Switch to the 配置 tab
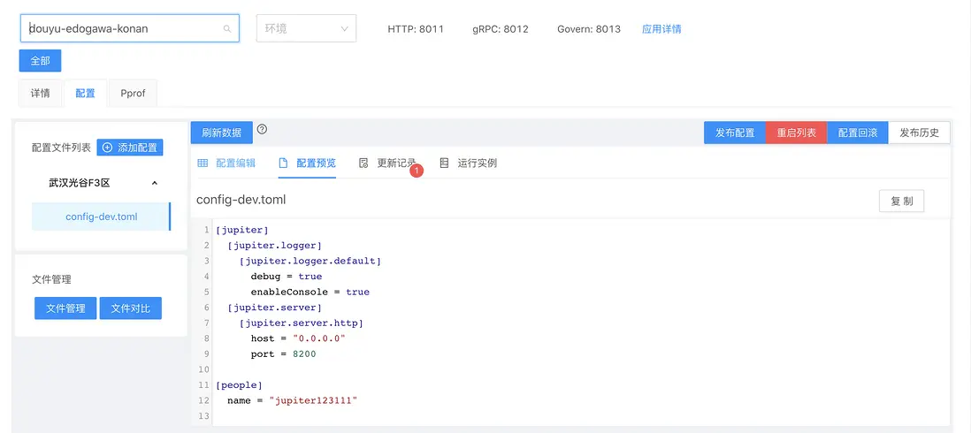Screen dimensions: 971x433 click(x=85, y=94)
